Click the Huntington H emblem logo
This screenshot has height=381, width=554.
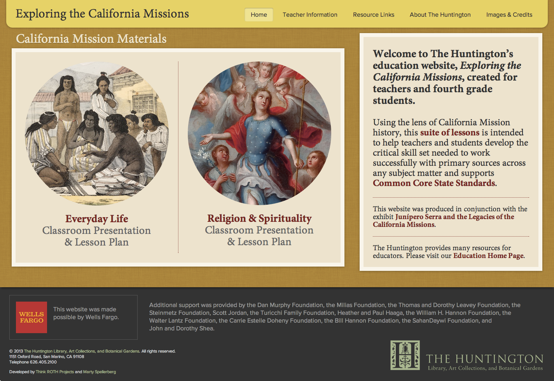[x=405, y=355]
